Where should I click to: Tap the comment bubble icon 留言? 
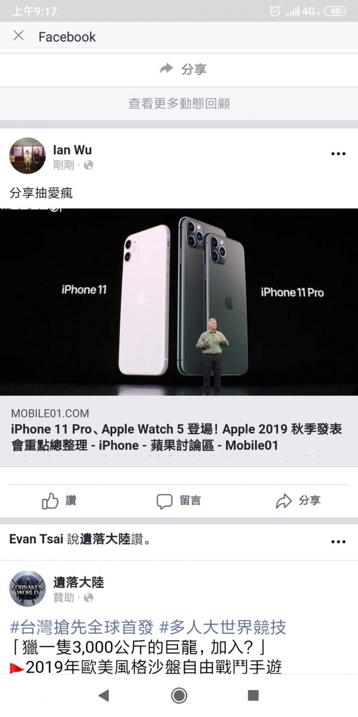165,501
